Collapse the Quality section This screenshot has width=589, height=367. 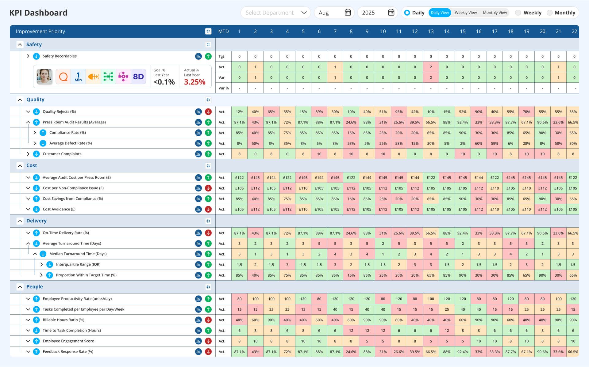pos(20,100)
